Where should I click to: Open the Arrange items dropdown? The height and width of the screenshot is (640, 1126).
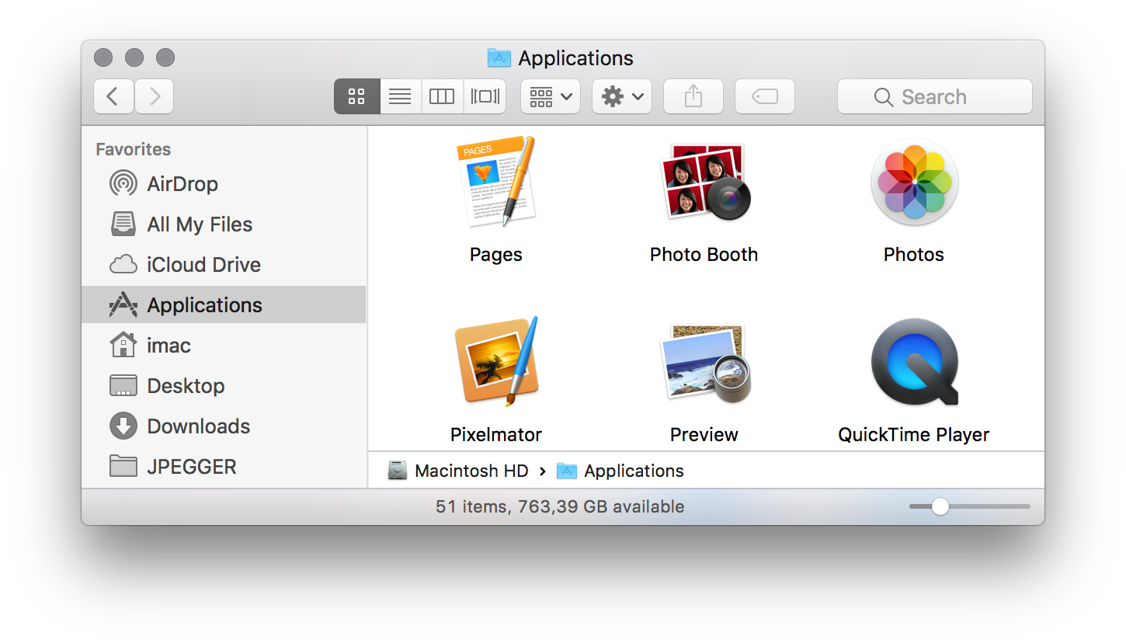(551, 96)
